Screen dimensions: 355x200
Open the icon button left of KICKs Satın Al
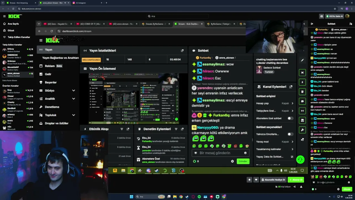coord(321,16)
